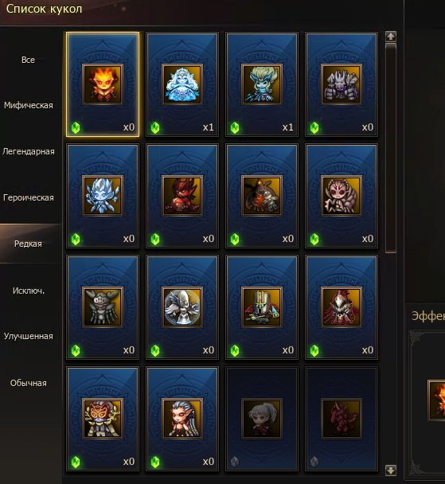The height and width of the screenshot is (484, 445).
Task: Switch to the Мифическая rarity tab
Action: [x=28, y=105]
